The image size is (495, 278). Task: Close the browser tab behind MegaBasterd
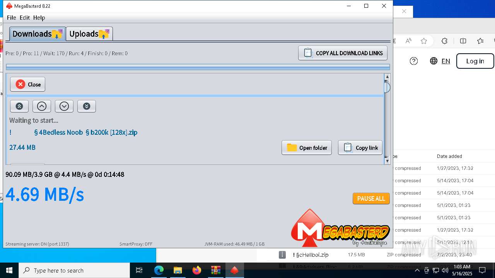(x=404, y=11)
